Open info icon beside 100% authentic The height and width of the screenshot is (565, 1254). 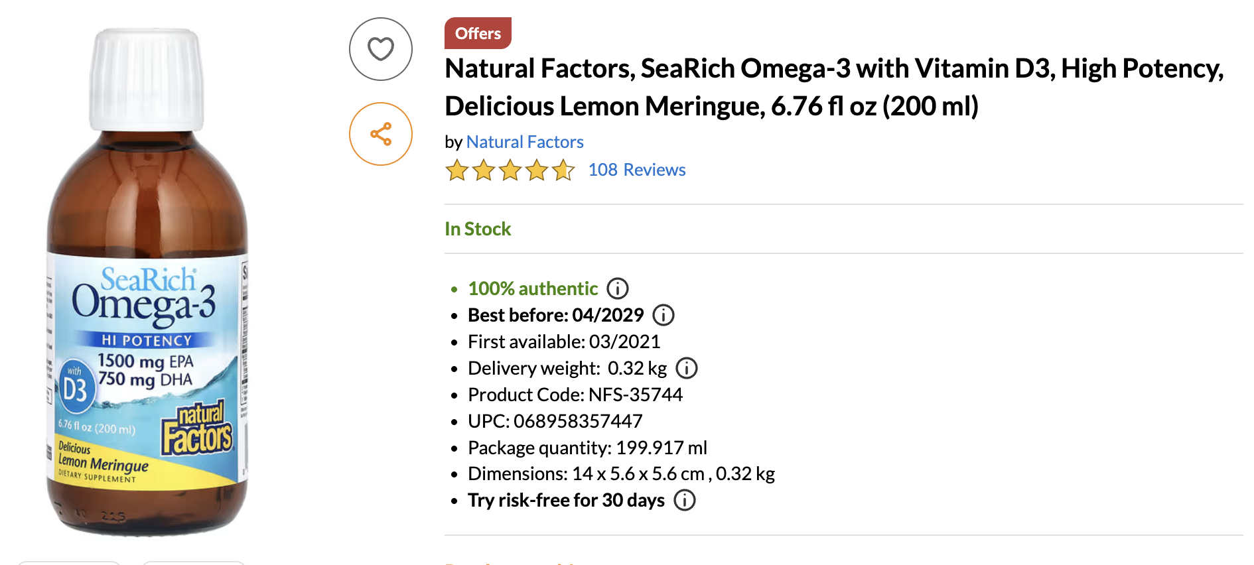tap(618, 288)
